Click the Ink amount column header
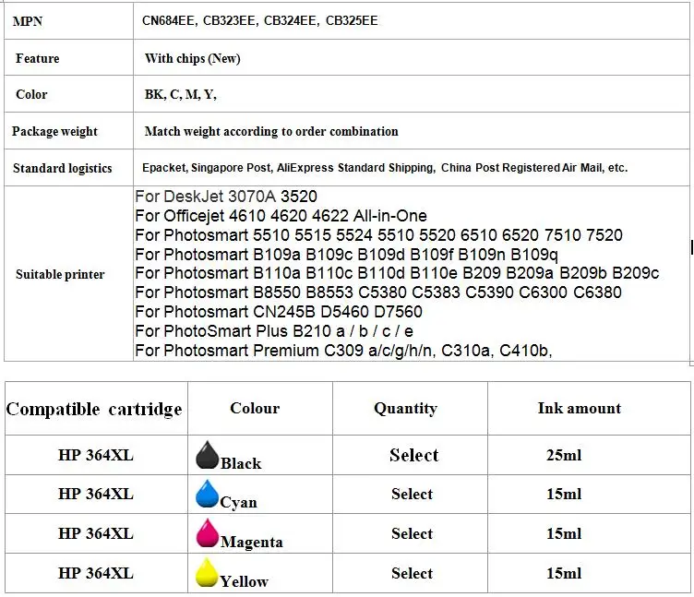This screenshot has height=597, width=694. point(580,408)
